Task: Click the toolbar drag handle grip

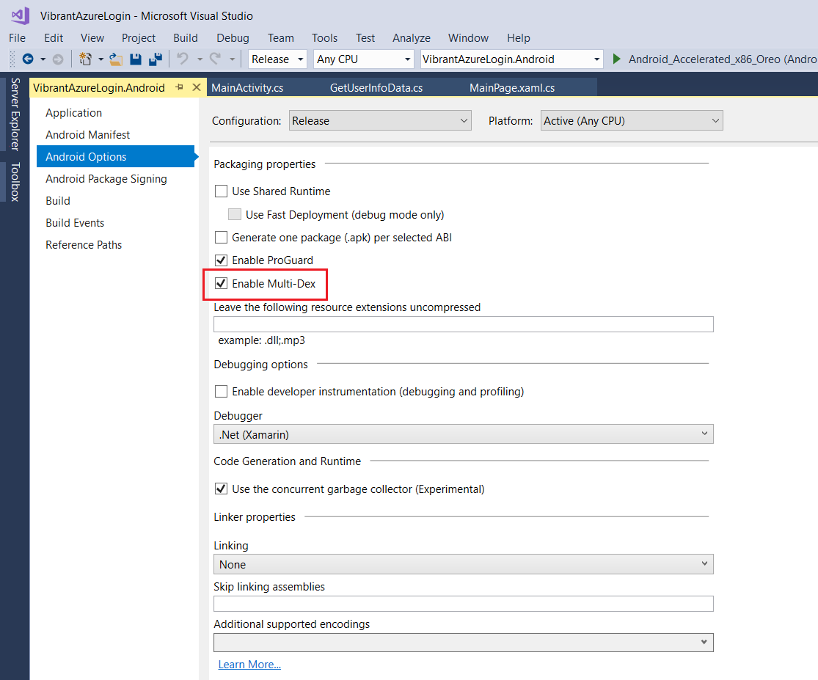Action: (12, 59)
